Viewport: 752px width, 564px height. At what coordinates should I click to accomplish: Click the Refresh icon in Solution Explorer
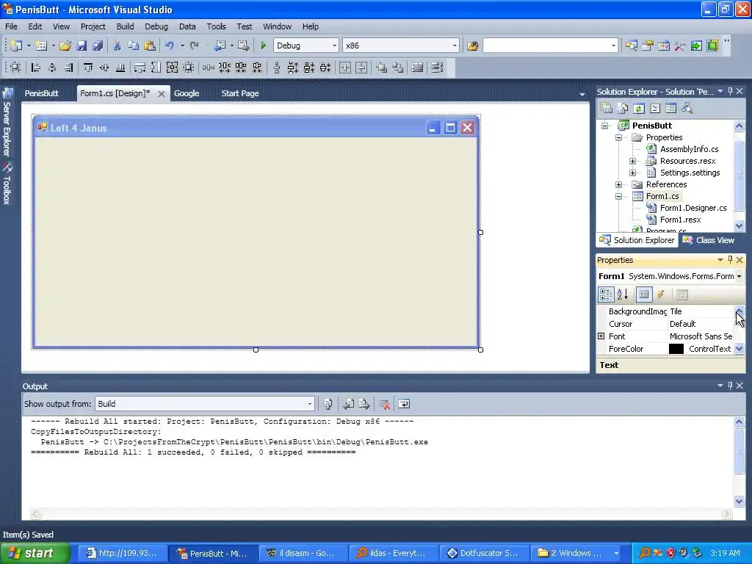pos(638,109)
